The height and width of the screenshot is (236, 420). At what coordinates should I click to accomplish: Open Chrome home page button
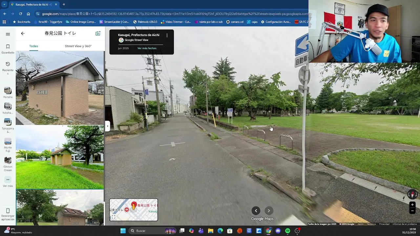pos(29,14)
